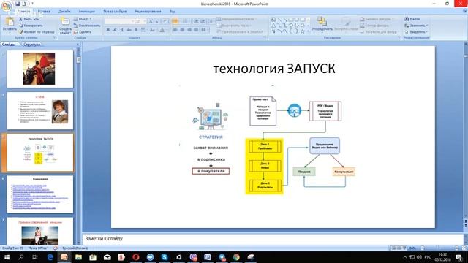
Task: Switch to Дизайн ribbon tab
Action: (x=64, y=12)
